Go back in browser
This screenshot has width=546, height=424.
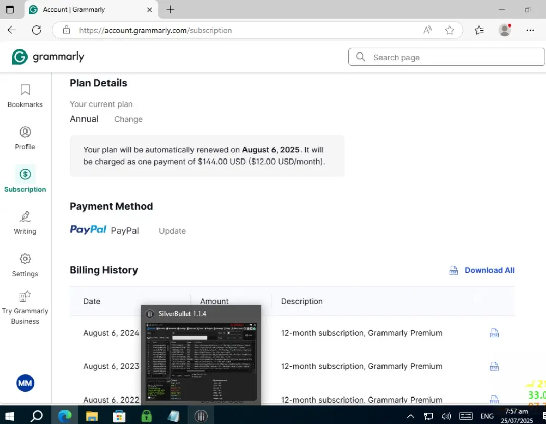pos(12,30)
